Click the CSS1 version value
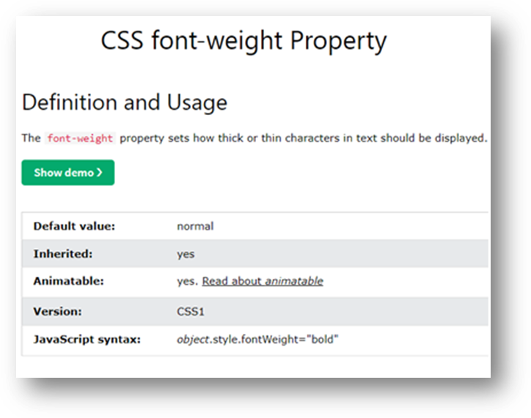This screenshot has height=418, width=531. tap(191, 312)
